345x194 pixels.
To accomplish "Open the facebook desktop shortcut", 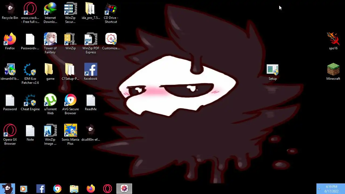I will click(91, 72).
